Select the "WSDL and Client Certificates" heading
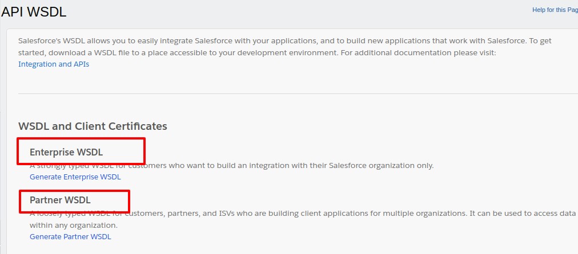The height and width of the screenshot is (254, 578). tap(93, 126)
